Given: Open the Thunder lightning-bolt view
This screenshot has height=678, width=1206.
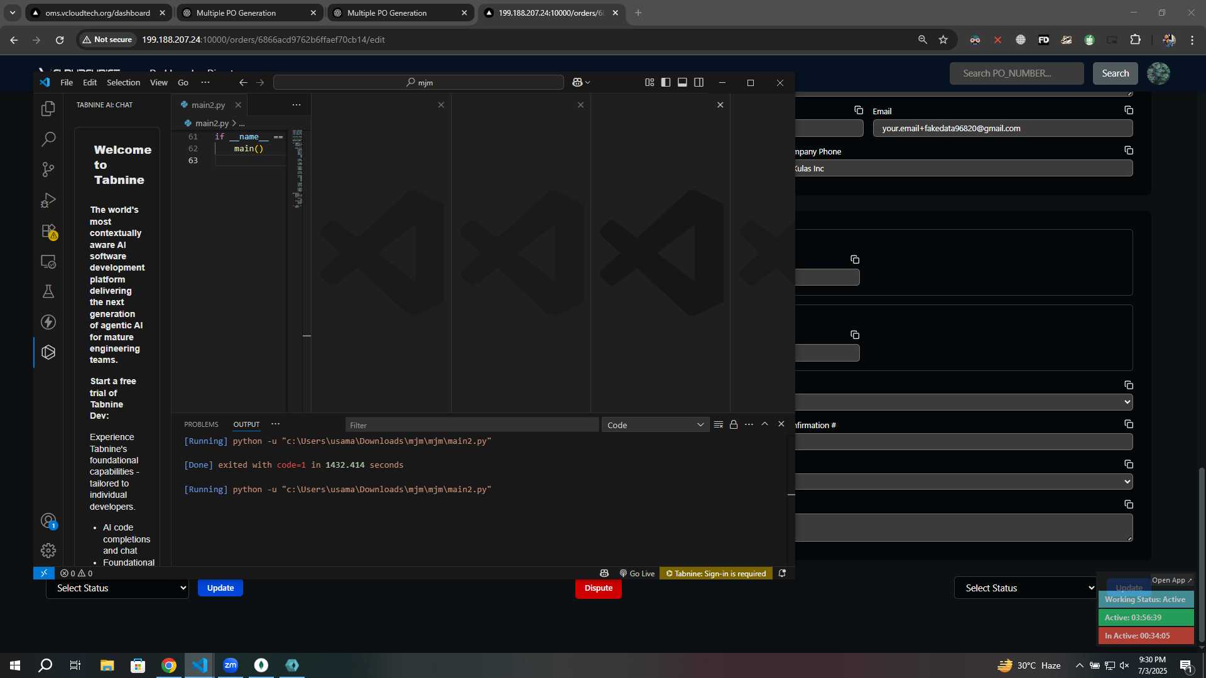Looking at the screenshot, I should click(x=48, y=322).
